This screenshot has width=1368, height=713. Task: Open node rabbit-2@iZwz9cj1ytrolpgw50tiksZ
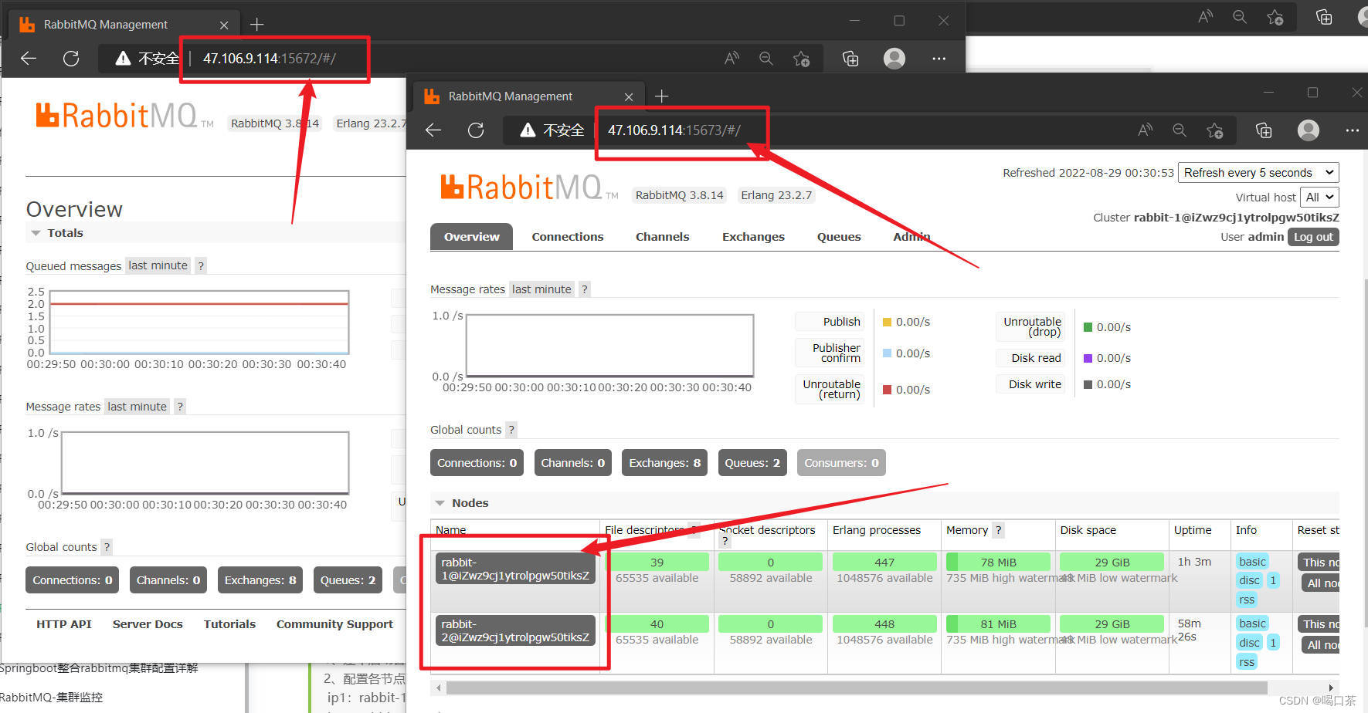pos(515,630)
